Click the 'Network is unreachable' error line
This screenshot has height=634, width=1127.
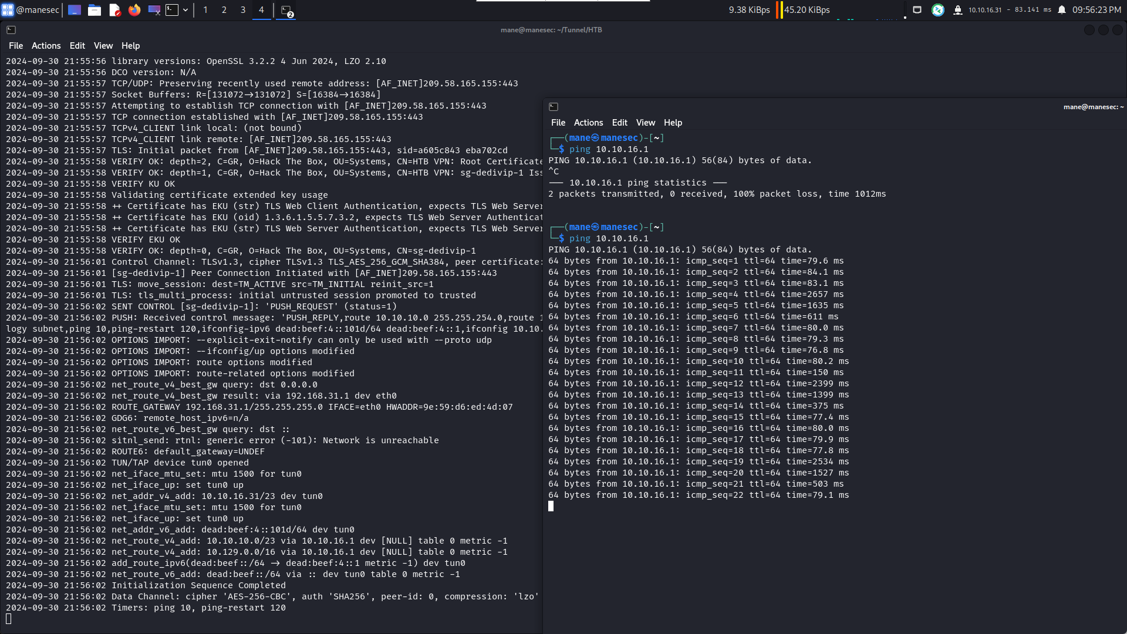[222, 440]
